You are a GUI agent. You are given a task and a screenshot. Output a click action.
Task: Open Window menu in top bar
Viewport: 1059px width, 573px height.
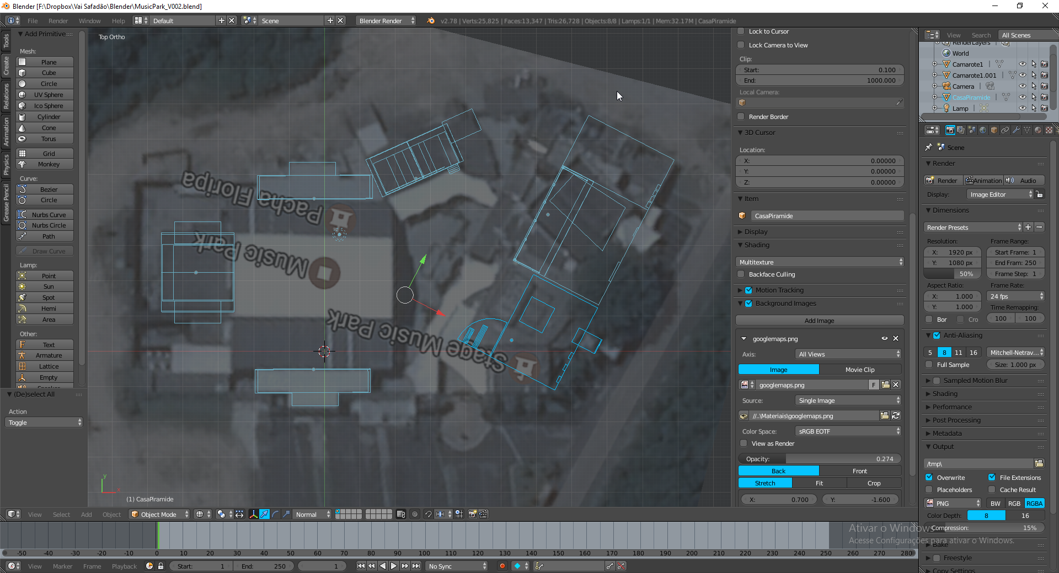pos(90,20)
